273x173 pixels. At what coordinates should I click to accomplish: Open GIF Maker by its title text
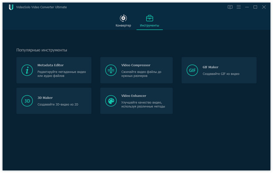tap(210, 67)
